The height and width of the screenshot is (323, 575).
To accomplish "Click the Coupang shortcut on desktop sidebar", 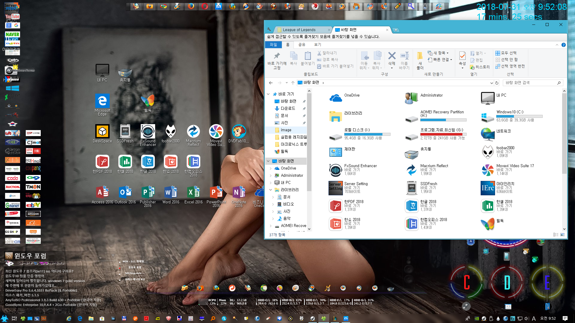I will (33, 169).
